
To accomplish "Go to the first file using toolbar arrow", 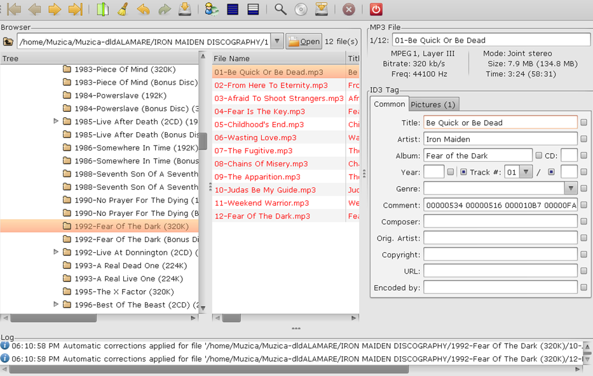I will 14,9.
